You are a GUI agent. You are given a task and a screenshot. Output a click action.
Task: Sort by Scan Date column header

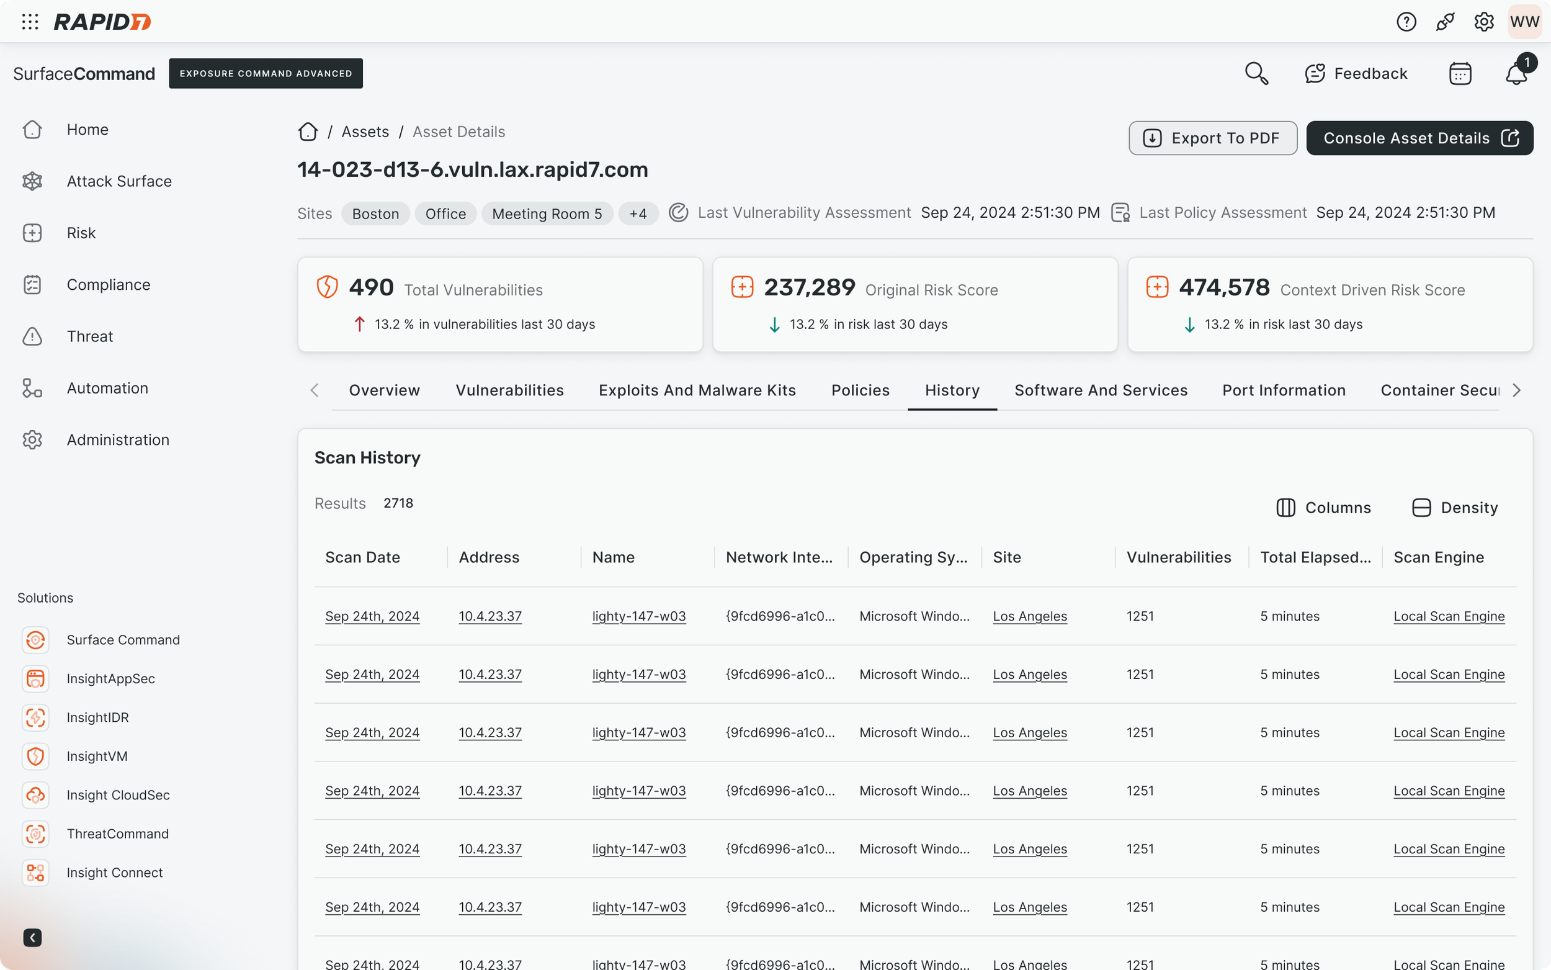(x=362, y=557)
